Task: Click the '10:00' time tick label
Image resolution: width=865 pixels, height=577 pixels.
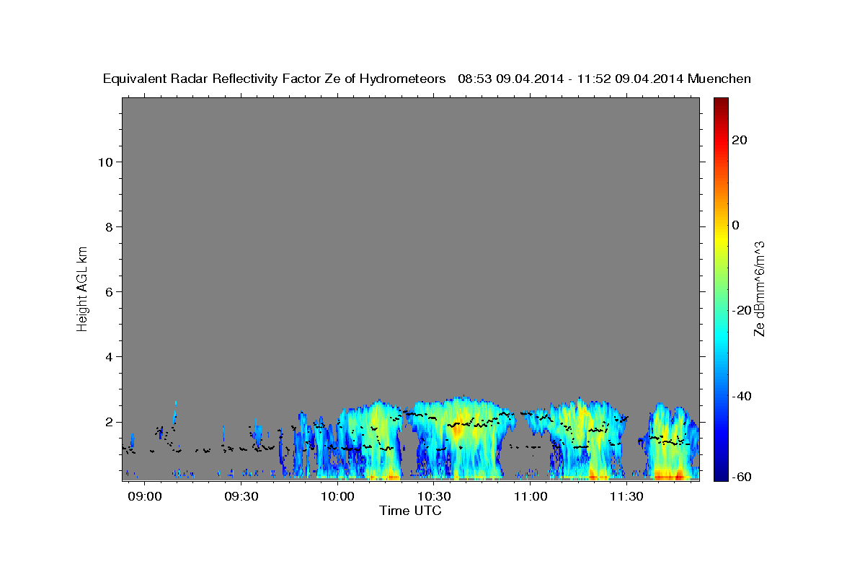Action: point(337,496)
